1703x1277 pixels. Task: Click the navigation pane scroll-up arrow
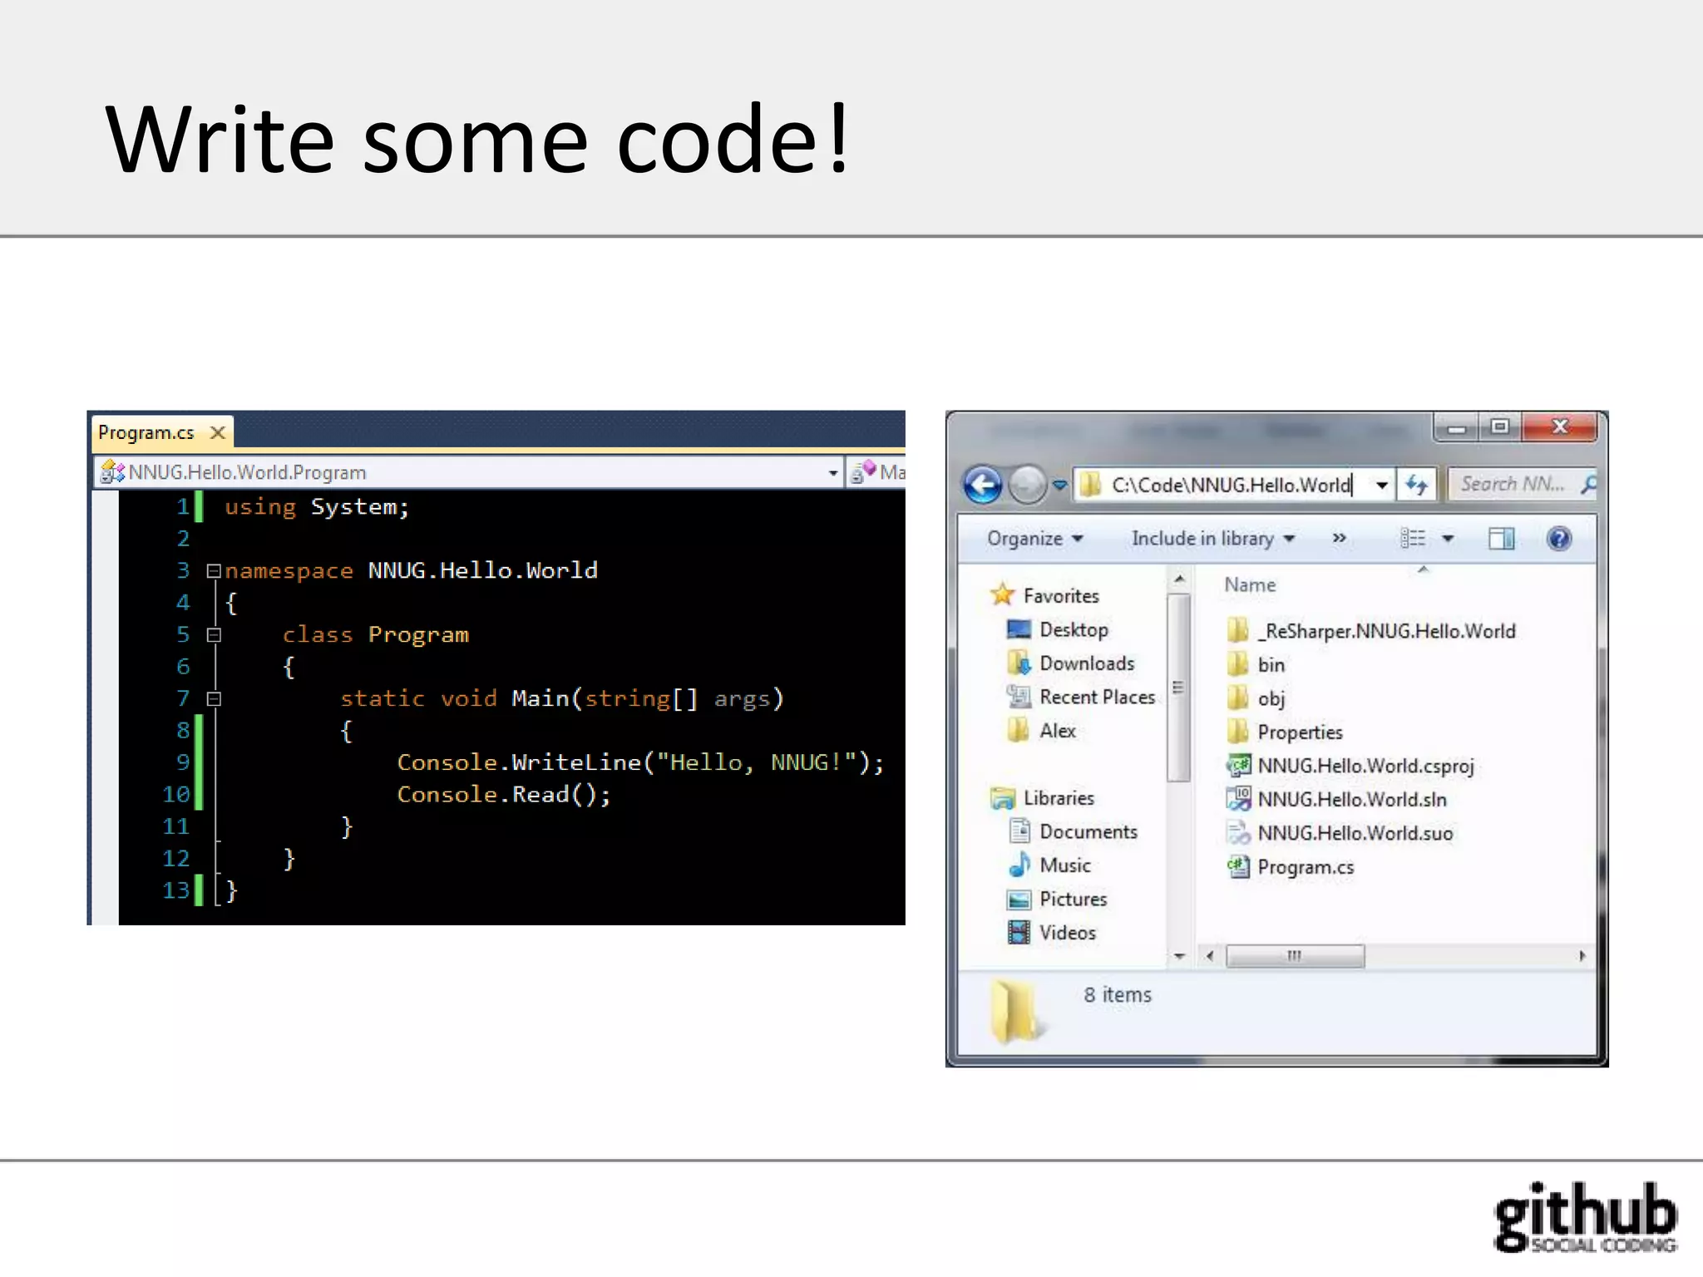click(x=1178, y=579)
